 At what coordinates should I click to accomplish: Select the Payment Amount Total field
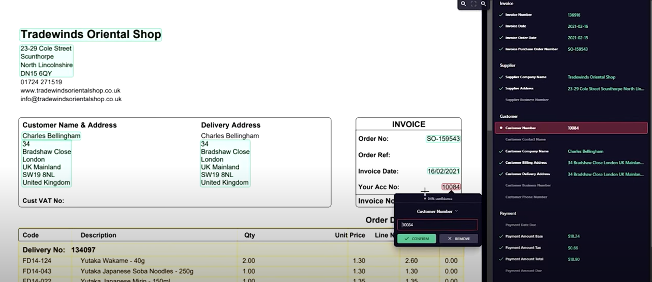(x=572, y=259)
